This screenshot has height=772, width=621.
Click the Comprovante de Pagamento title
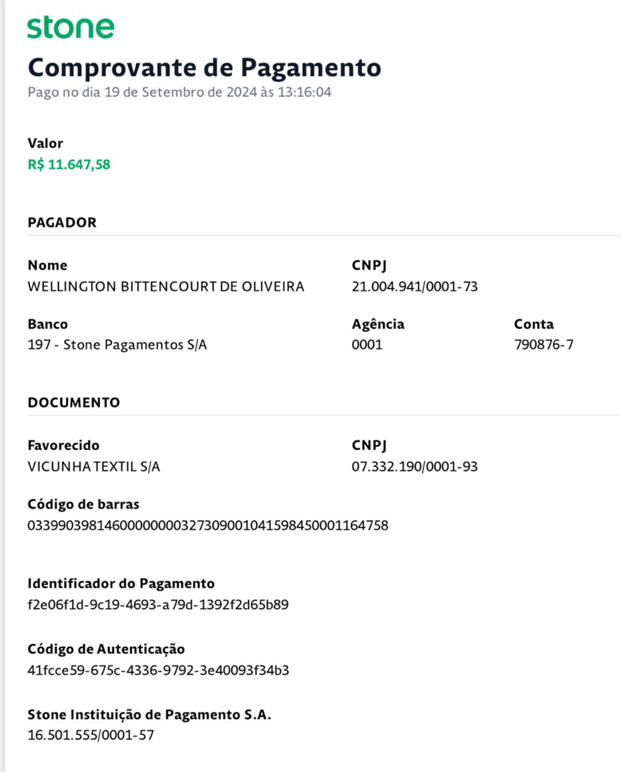[x=205, y=67]
